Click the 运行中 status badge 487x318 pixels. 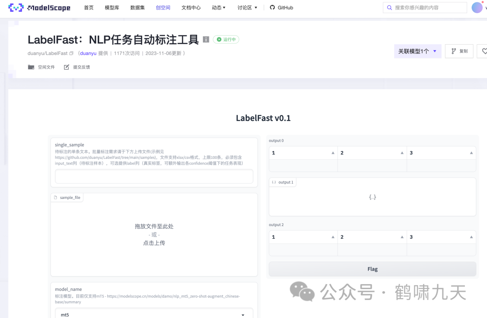click(x=226, y=39)
